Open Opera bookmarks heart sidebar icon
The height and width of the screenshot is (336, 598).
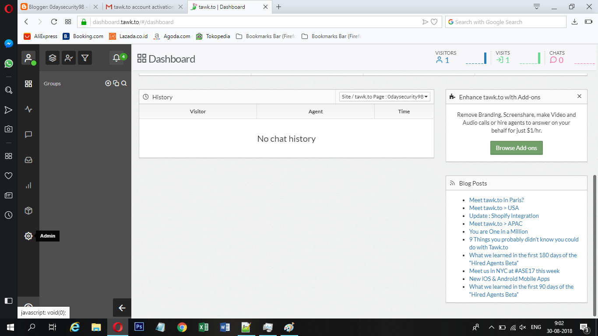point(8,175)
